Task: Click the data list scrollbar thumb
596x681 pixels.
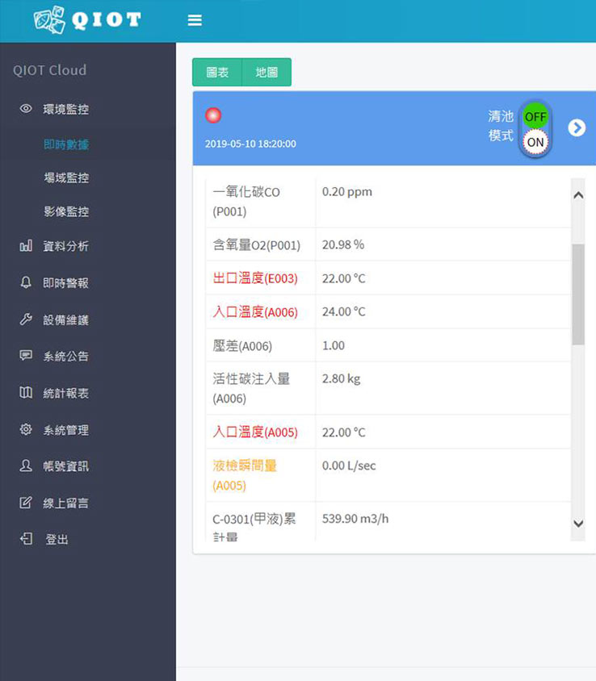Action: pyautogui.click(x=577, y=295)
